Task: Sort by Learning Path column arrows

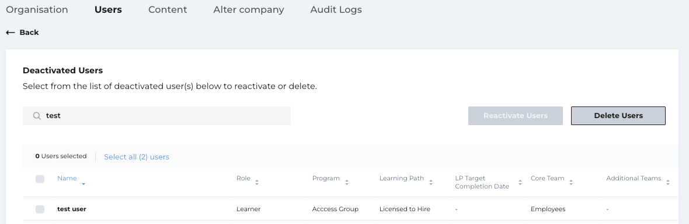Action: point(431,183)
